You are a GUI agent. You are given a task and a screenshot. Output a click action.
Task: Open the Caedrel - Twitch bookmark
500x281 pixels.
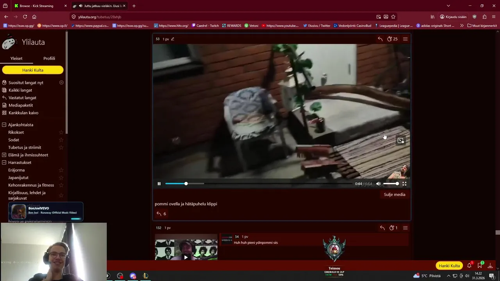coord(205,26)
